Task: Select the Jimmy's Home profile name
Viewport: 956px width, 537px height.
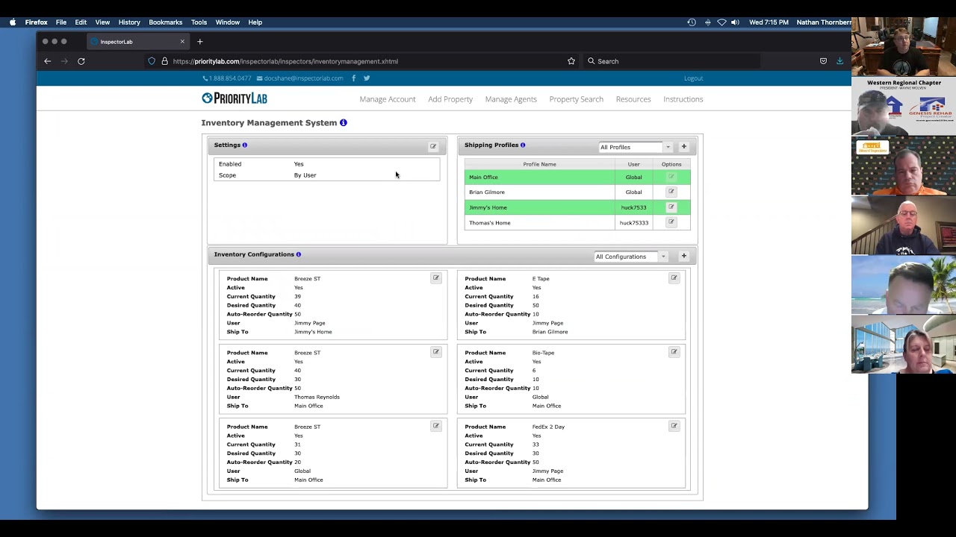Action: coord(488,207)
